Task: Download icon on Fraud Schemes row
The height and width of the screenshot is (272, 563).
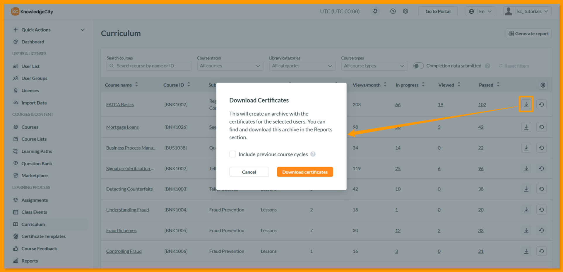Action: [x=526, y=231]
